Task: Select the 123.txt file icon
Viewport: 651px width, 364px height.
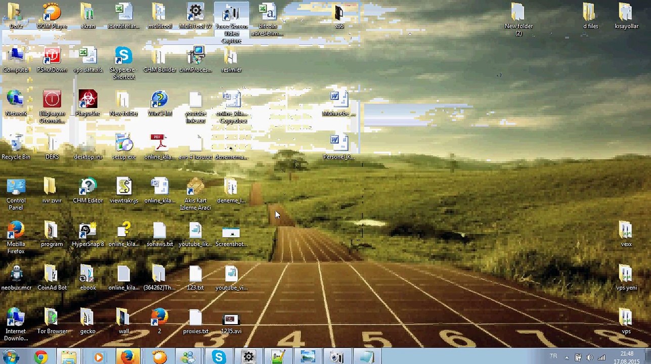Action: [x=195, y=278]
